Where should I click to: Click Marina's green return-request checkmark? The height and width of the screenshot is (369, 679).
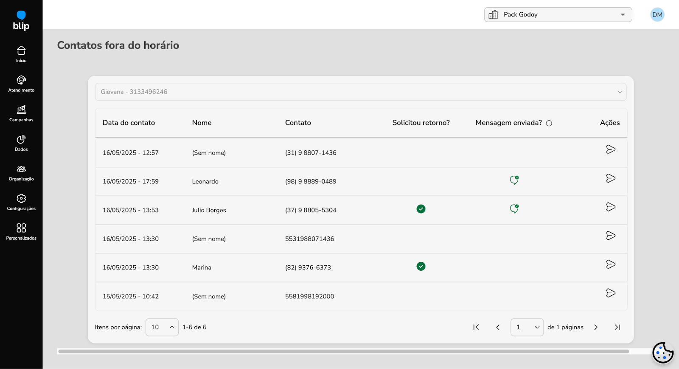421,266
